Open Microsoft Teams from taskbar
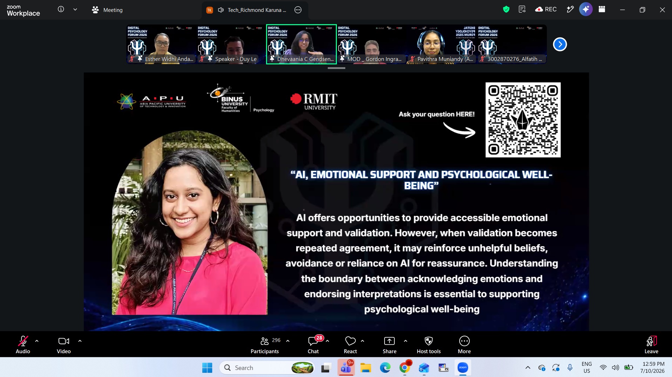 tap(346, 368)
